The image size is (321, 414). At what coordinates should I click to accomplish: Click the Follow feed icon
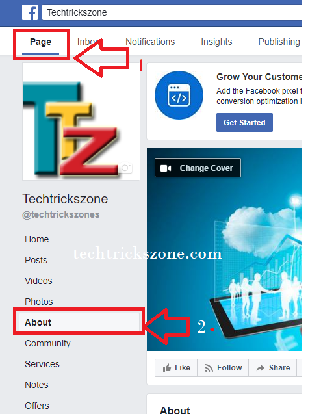209,368
